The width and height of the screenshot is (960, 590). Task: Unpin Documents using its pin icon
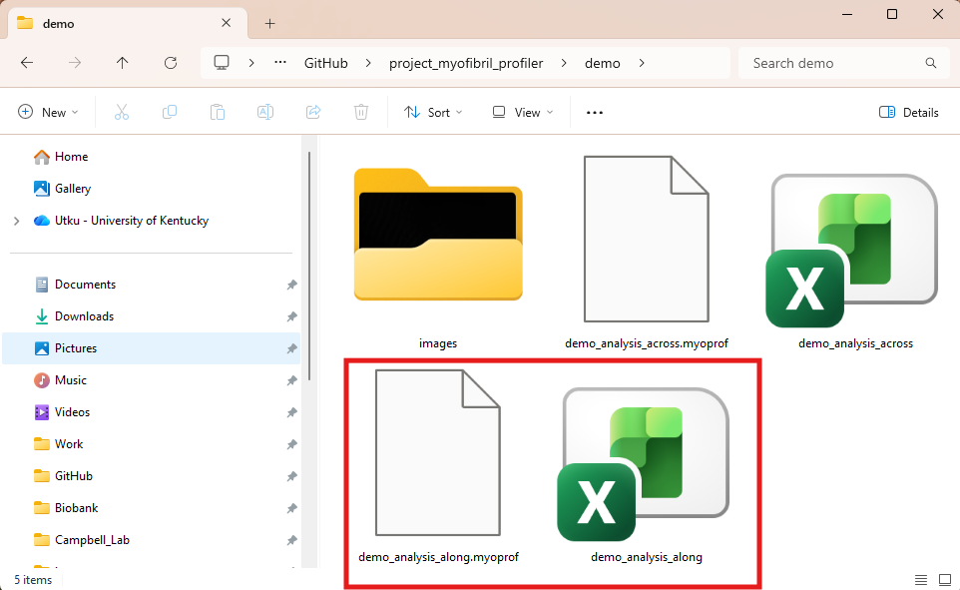(x=291, y=285)
